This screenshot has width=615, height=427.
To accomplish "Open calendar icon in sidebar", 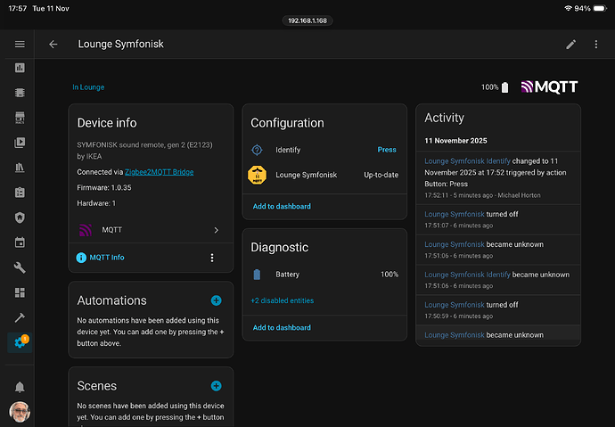I will [19, 242].
